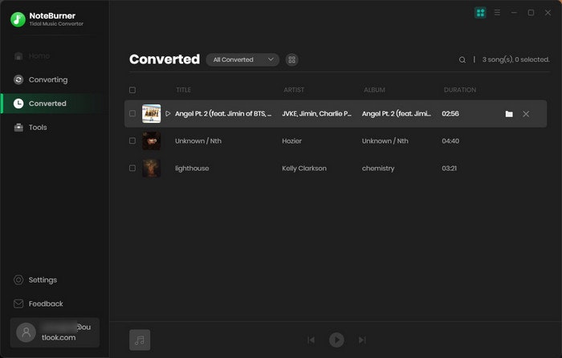Maximize the NoteBurner window

pyautogui.click(x=531, y=13)
